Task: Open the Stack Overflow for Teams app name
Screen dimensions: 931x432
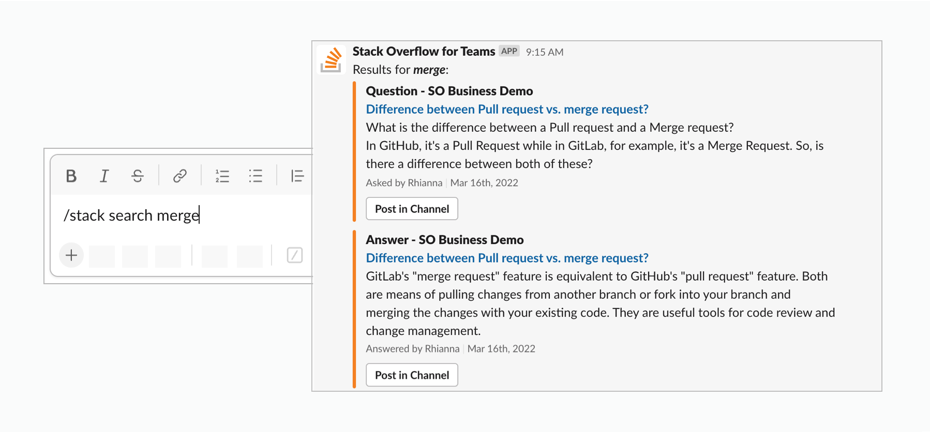Action: (424, 51)
